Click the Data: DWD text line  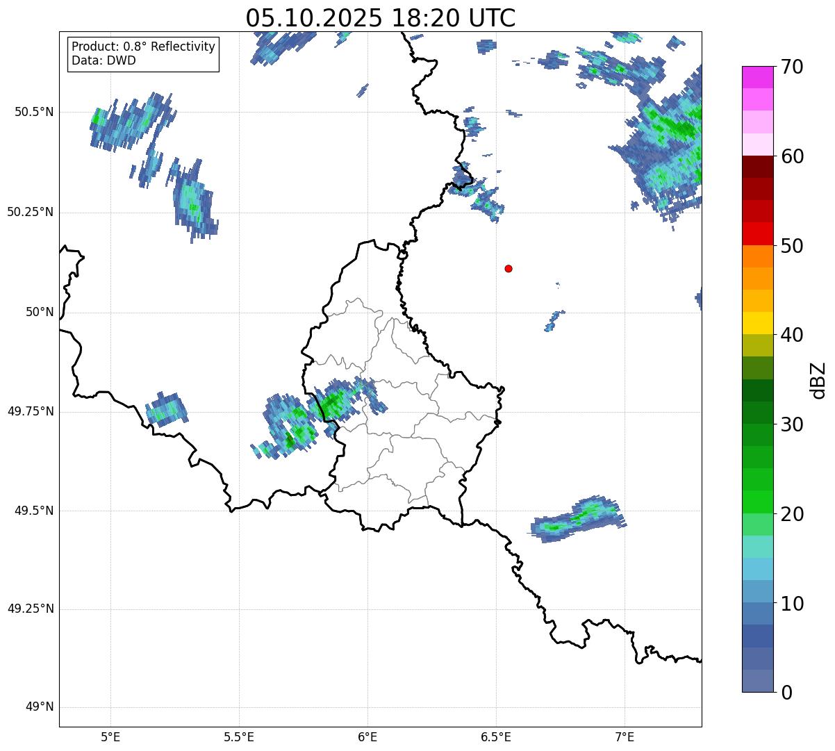(x=104, y=60)
